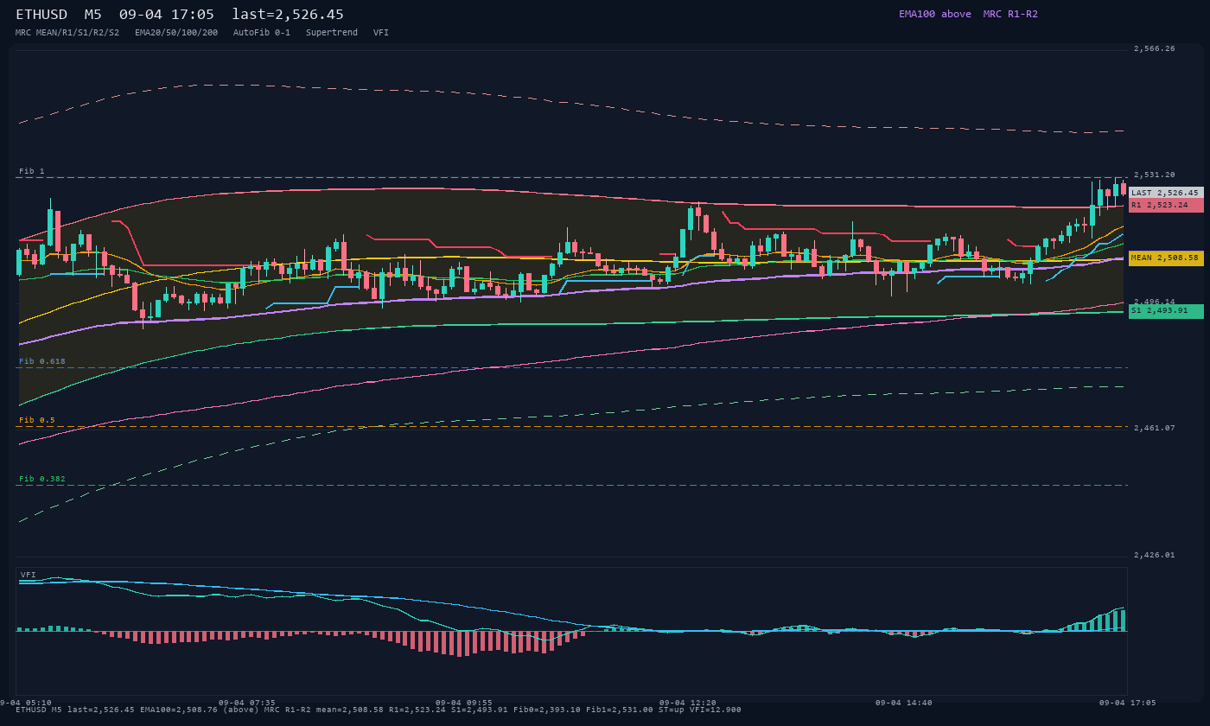Click the 09-04 14:40 time axis label
The image size is (1210, 726).
(904, 703)
